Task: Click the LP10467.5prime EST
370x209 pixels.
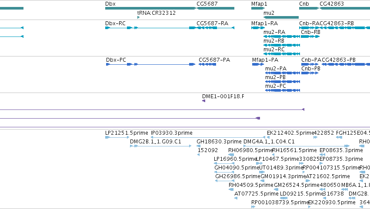Action: click(x=259, y=164)
